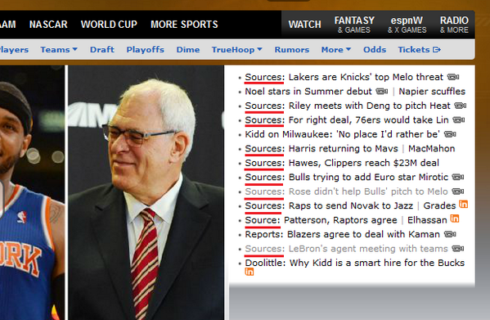This screenshot has height=320, width=490.
Task: Open LeBron's agent meeting with teams story
Action: (346, 249)
